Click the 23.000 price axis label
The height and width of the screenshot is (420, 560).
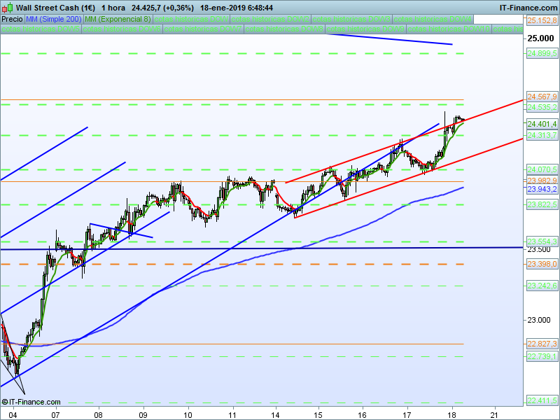[539, 320]
